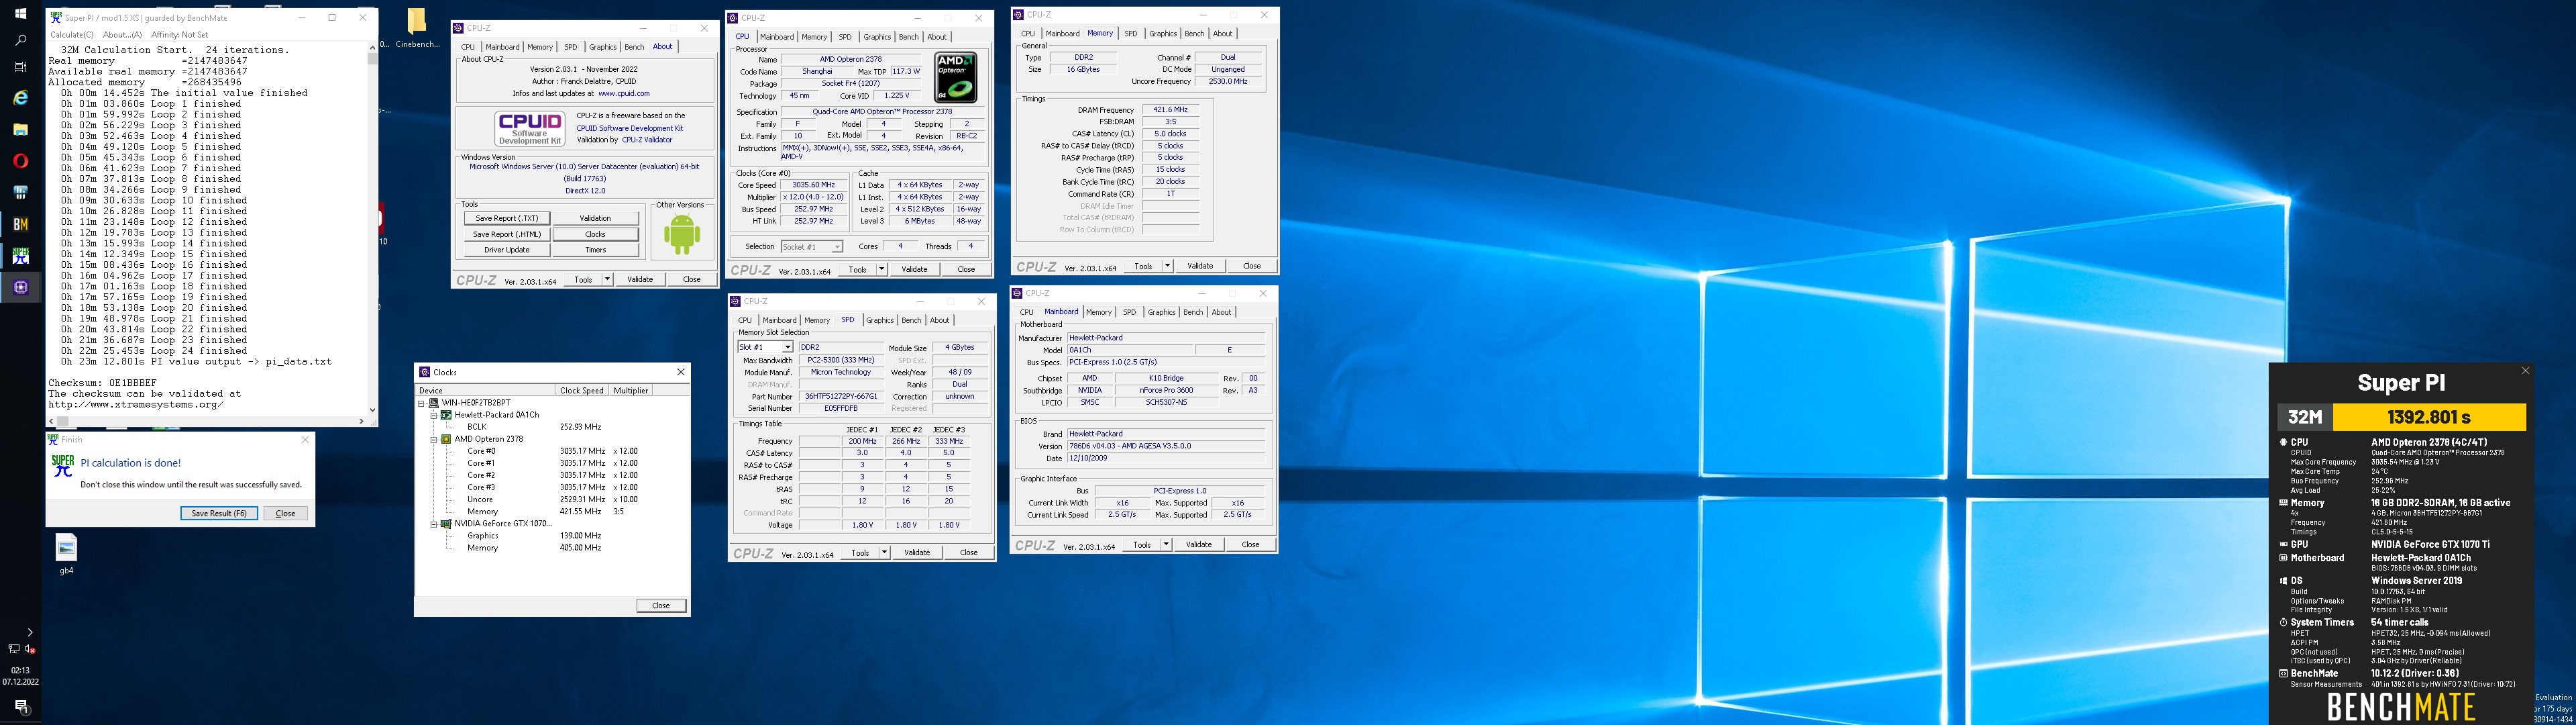Click the CPU chip icon beside AMD Opteron 2378
This screenshot has width=2576, height=725.
pos(446,438)
